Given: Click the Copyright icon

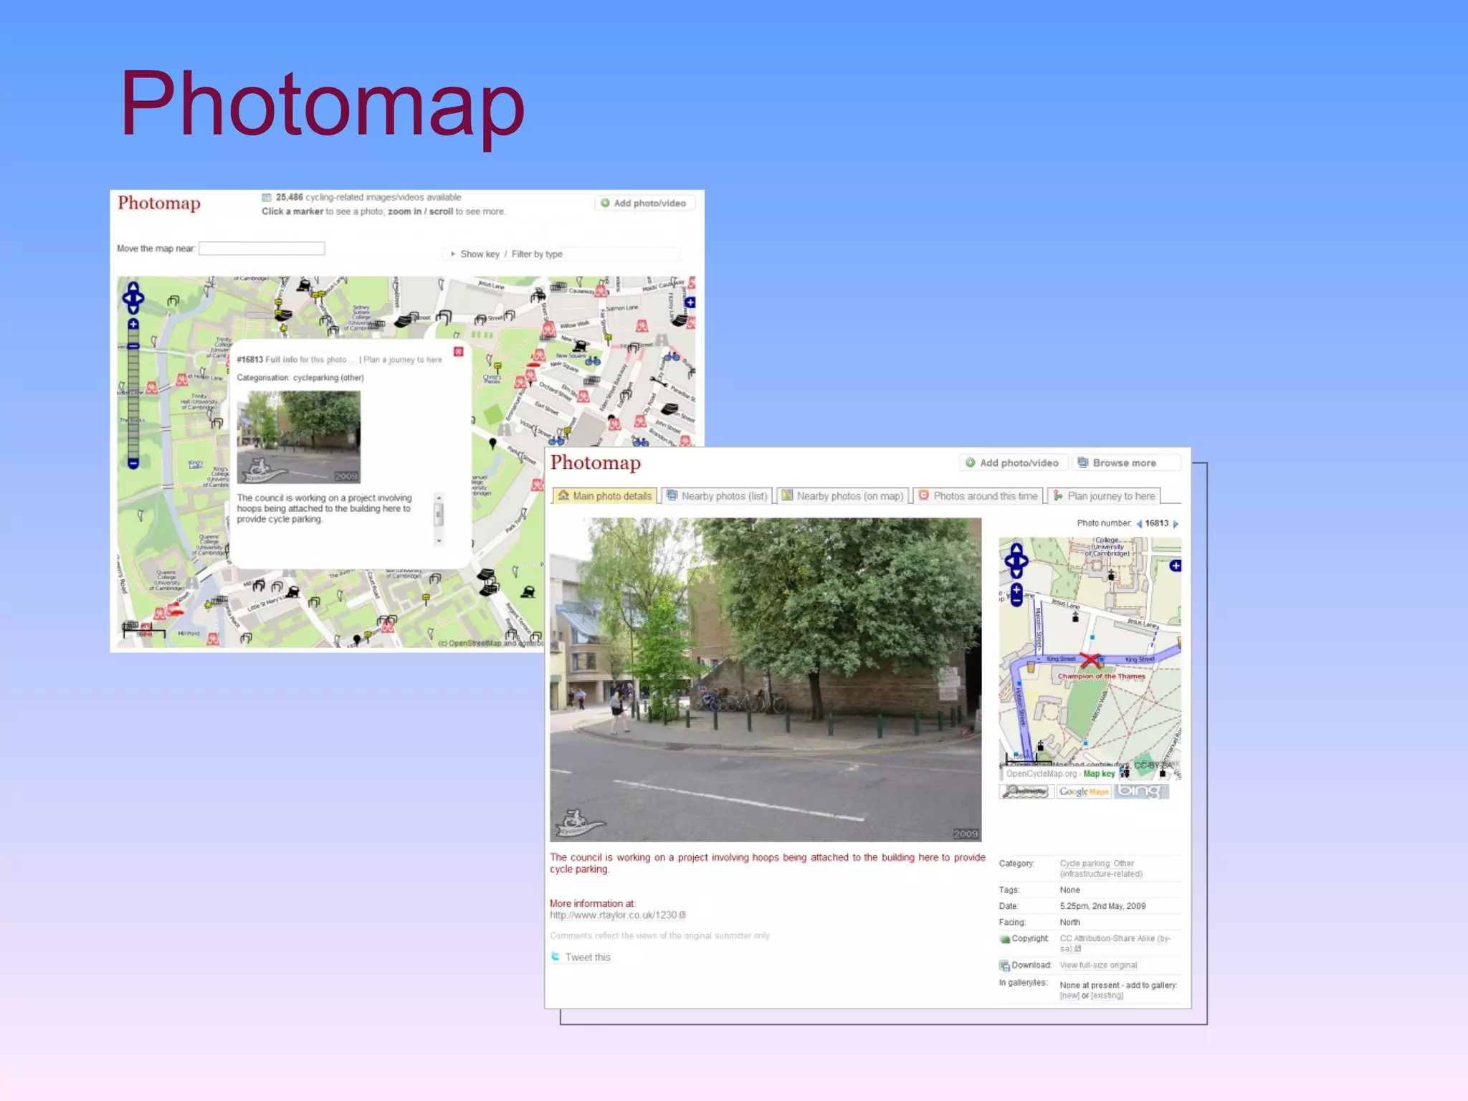Looking at the screenshot, I should (x=1004, y=940).
